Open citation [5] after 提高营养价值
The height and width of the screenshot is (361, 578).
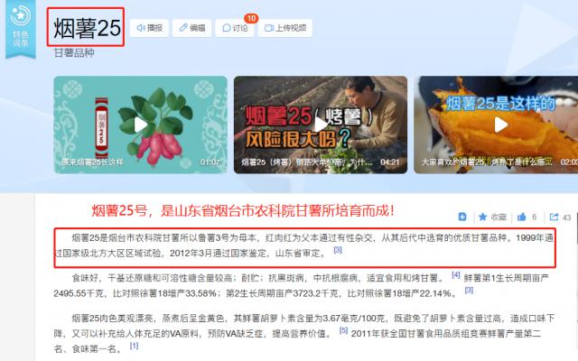[x=343, y=330]
